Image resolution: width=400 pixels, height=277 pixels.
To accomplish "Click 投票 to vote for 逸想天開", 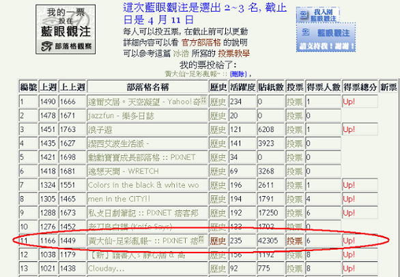I will click(x=295, y=172).
